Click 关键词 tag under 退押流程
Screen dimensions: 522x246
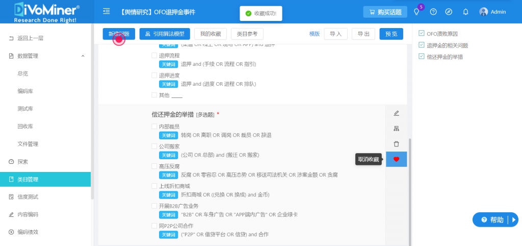click(x=168, y=64)
